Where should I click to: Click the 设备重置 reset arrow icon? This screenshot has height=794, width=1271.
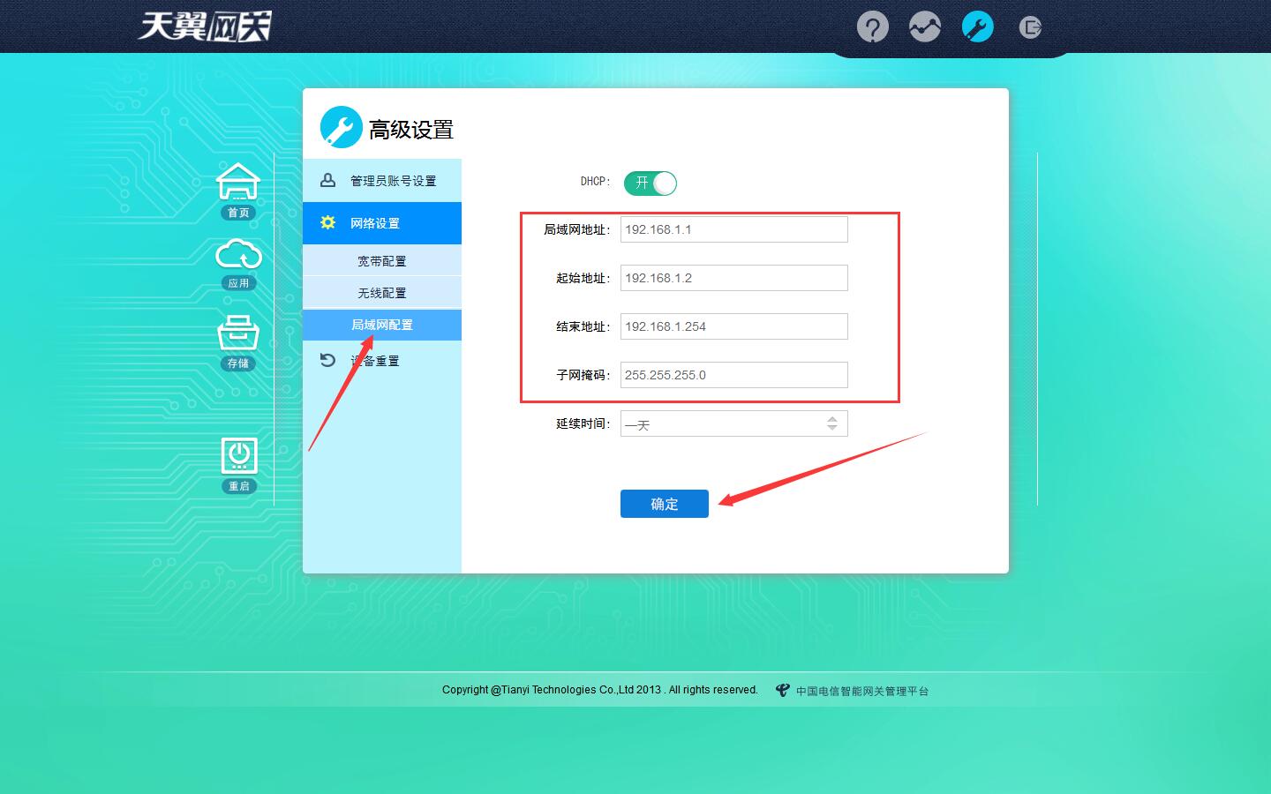pos(327,360)
